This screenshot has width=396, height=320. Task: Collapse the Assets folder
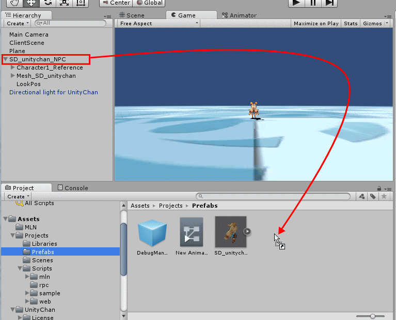coord(5,219)
